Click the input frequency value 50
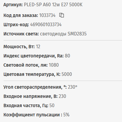This screenshot has height=122, width=122. pyautogui.click(x=52, y=105)
